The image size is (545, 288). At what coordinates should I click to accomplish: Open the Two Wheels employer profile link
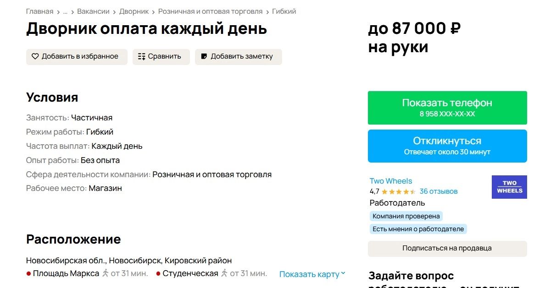[x=391, y=181]
